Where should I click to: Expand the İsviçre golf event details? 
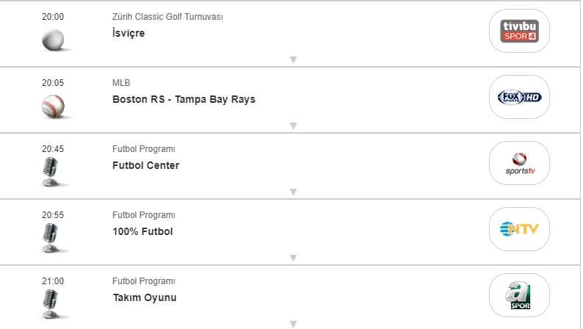click(293, 60)
